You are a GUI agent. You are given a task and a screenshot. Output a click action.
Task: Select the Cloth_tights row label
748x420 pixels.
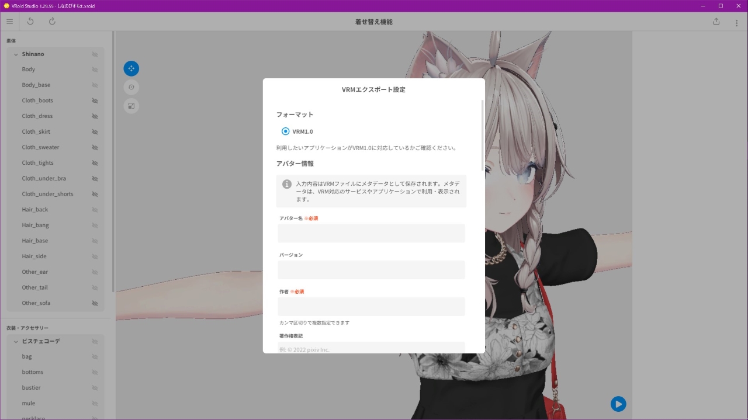coord(38,163)
